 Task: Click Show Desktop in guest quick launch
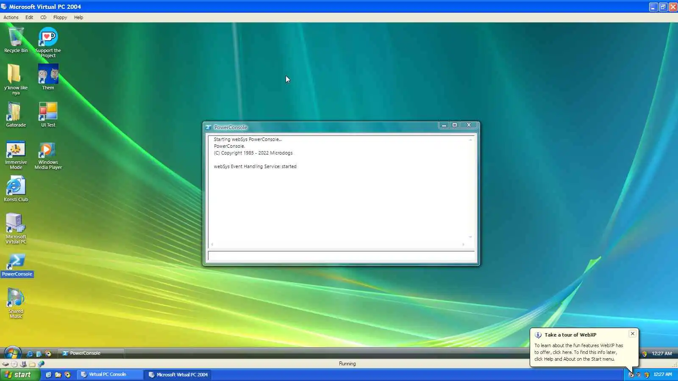pyautogui.click(x=39, y=353)
